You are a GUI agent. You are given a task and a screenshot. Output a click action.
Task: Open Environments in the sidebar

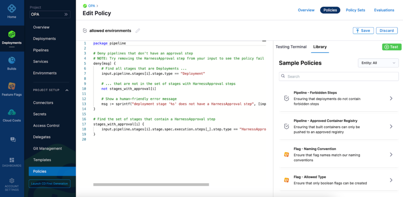pos(45,73)
